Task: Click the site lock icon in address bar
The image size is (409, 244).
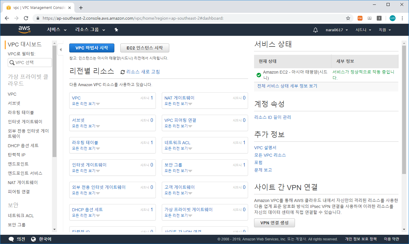Action: [38, 18]
